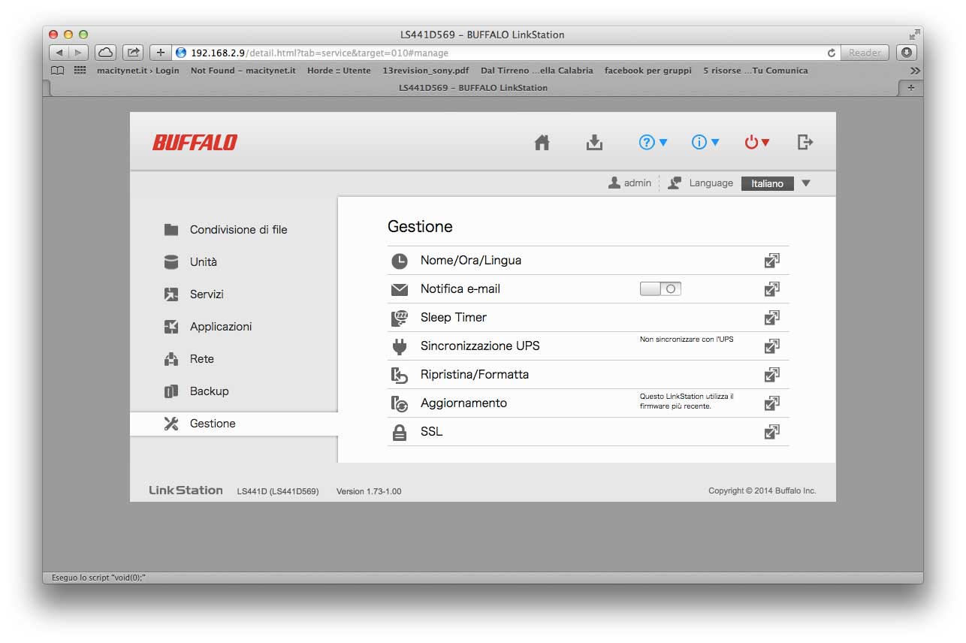
Task: Open Ripristina/Formatta settings popup icon
Action: click(771, 375)
